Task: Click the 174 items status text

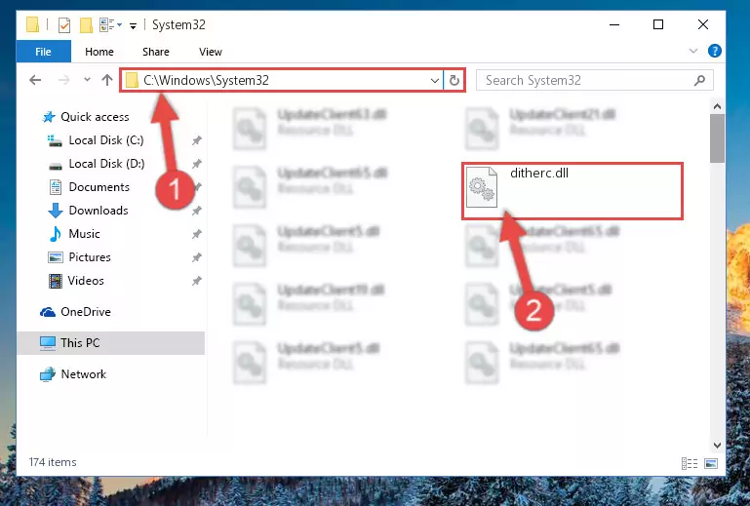Action: (53, 462)
